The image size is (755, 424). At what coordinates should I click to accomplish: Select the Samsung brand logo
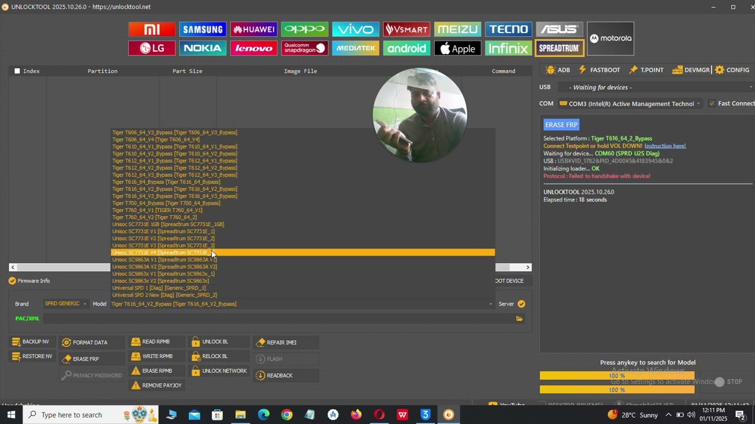coord(203,29)
